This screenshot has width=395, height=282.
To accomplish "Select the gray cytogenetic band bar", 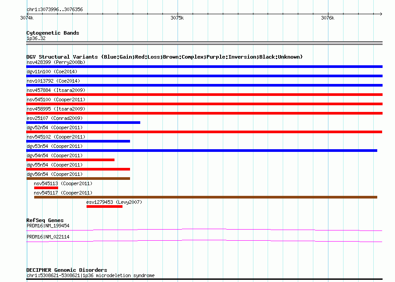I will (204, 43).
